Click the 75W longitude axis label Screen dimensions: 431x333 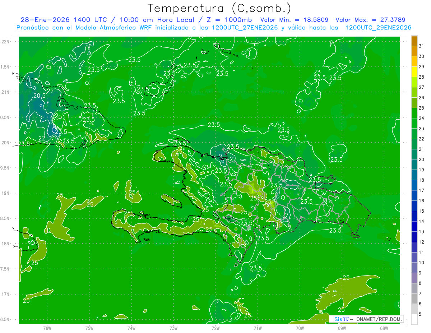click(89, 328)
